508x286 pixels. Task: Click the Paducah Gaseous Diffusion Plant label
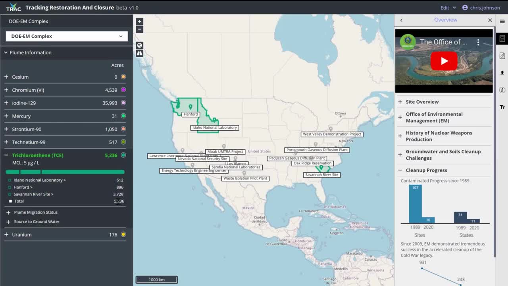pyautogui.click(x=297, y=158)
